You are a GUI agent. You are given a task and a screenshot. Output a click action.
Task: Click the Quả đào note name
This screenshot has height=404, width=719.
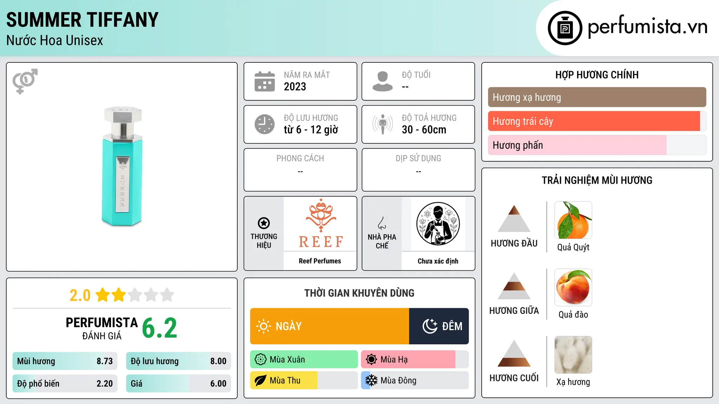click(573, 315)
